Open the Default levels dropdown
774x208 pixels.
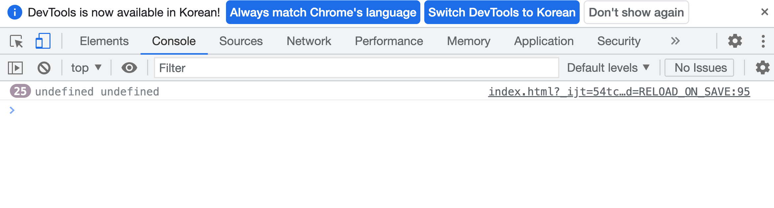[x=608, y=68]
